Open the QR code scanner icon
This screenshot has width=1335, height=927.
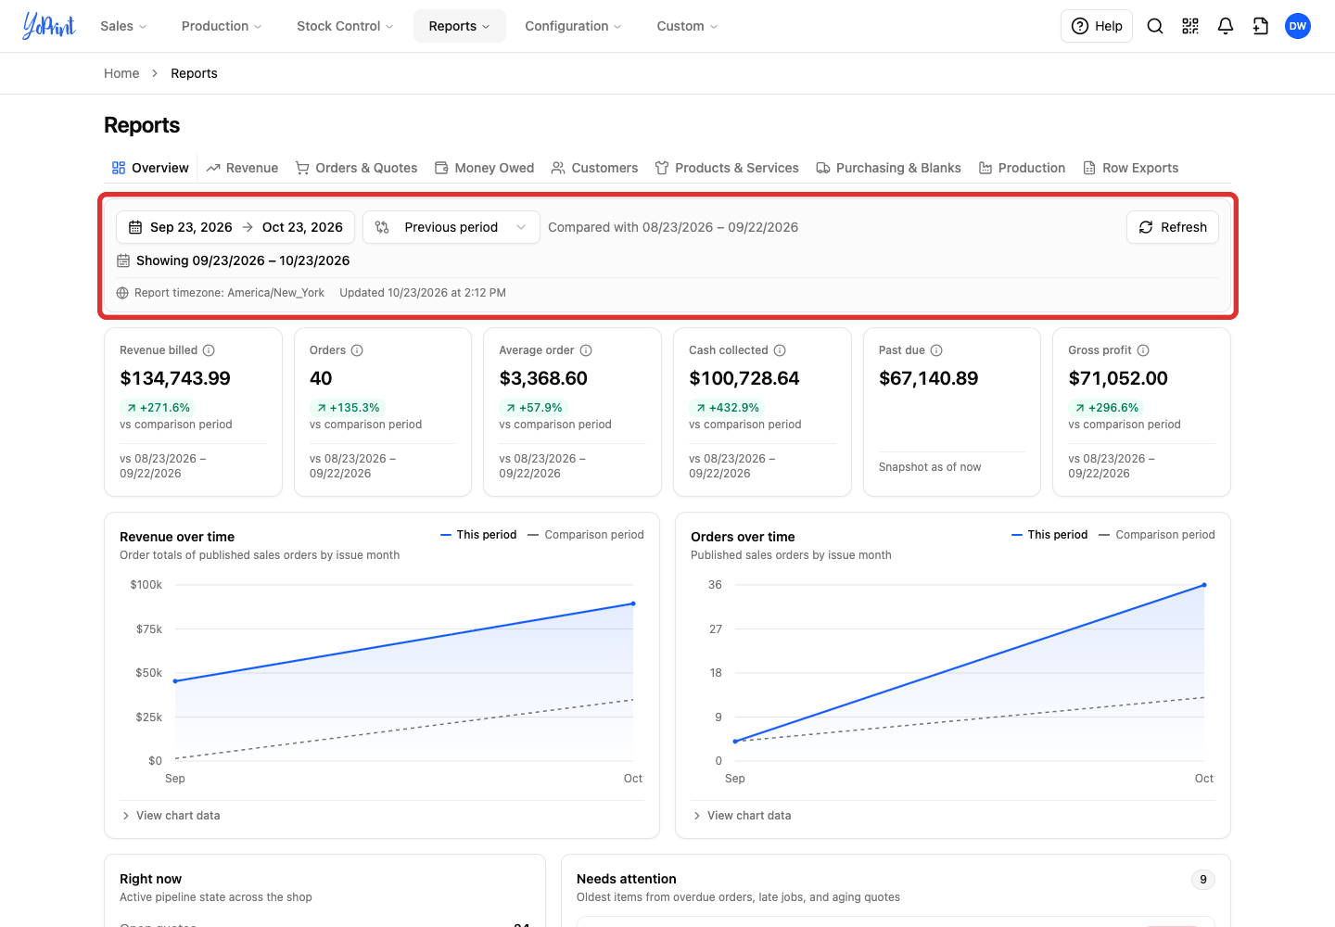click(1190, 26)
